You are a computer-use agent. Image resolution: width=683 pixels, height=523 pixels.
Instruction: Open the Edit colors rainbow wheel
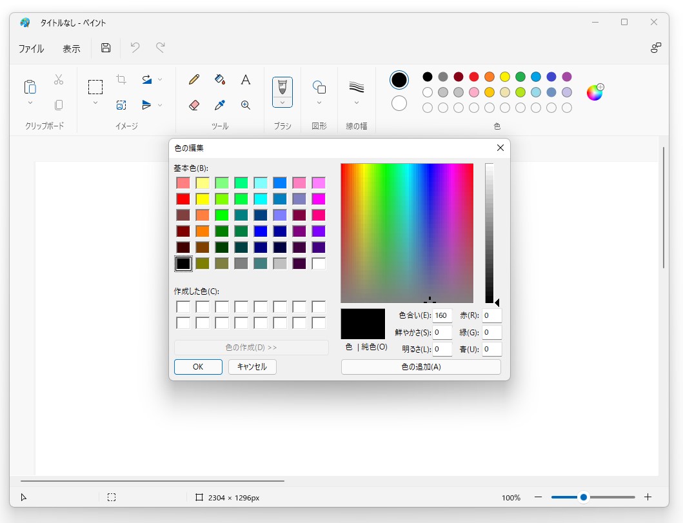coord(595,92)
